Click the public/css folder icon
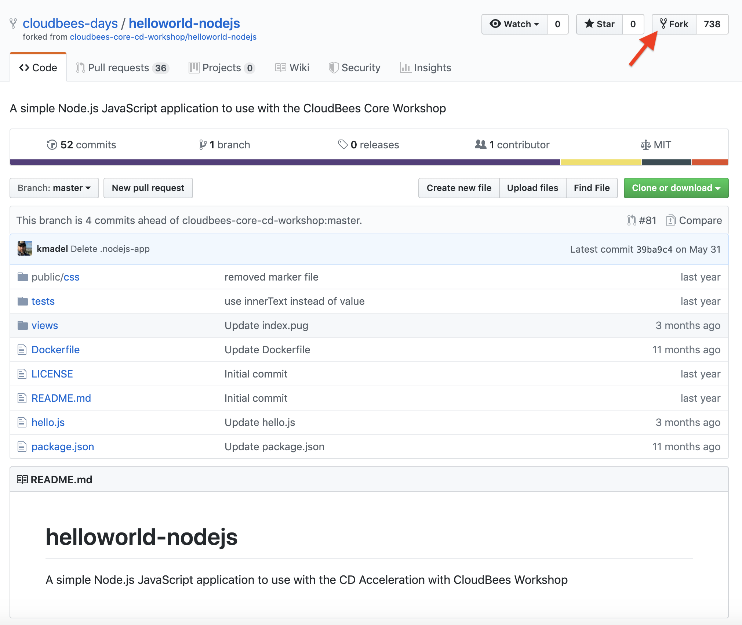Viewport: 742px width, 625px height. 23,277
